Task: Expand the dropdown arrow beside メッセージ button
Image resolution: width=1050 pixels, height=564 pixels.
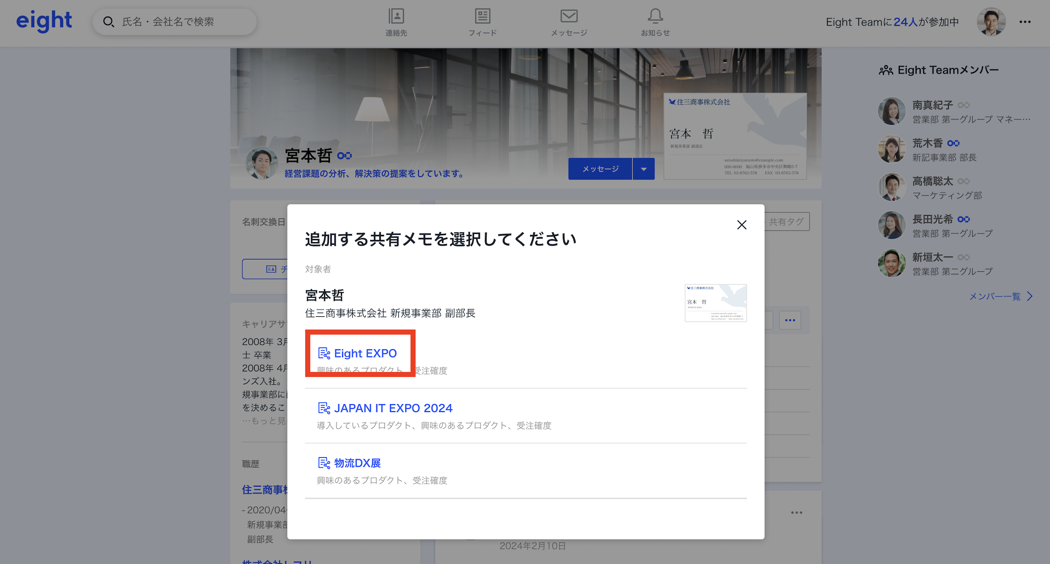Action: [x=644, y=169]
